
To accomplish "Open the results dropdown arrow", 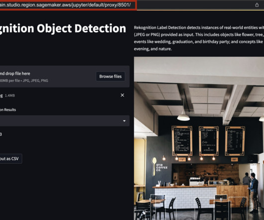I will pos(124,121).
